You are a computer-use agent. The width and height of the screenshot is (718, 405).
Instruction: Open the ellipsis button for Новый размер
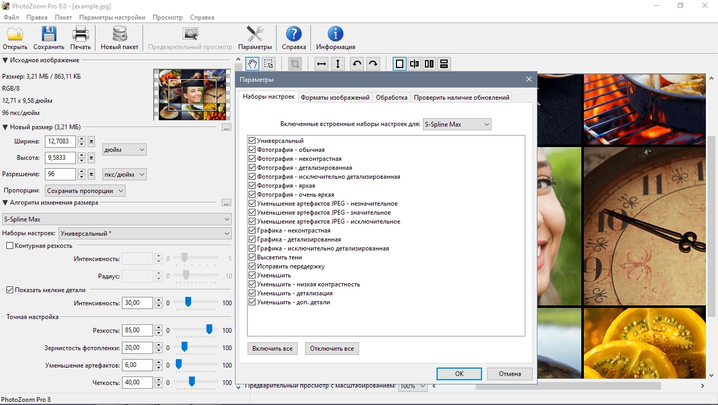[226, 128]
